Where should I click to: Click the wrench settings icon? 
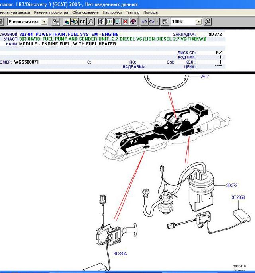coord(208,22)
